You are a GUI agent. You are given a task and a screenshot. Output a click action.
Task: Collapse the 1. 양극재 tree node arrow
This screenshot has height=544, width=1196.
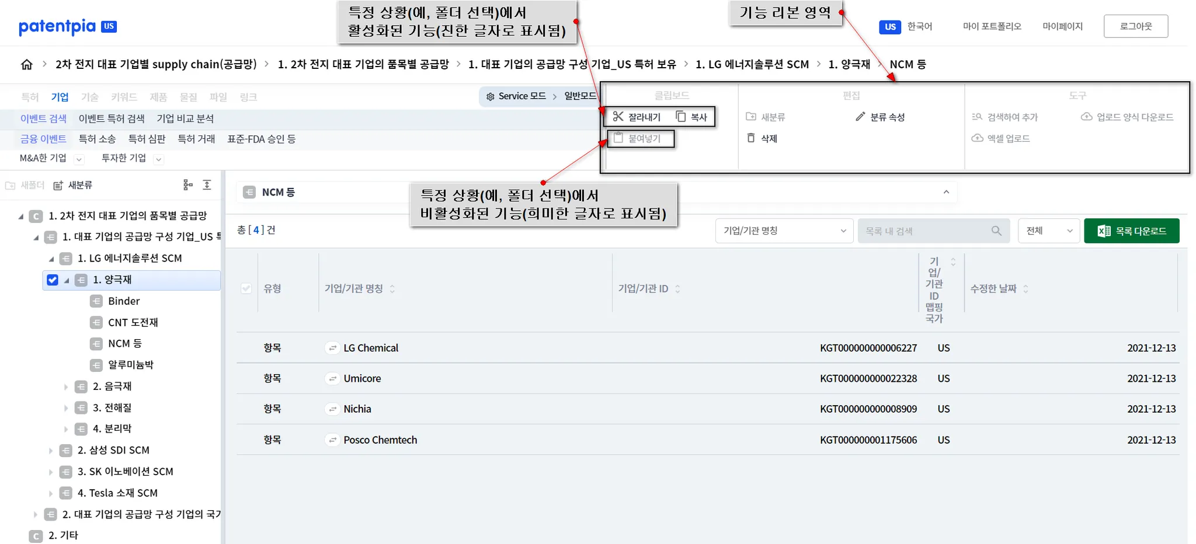(67, 280)
